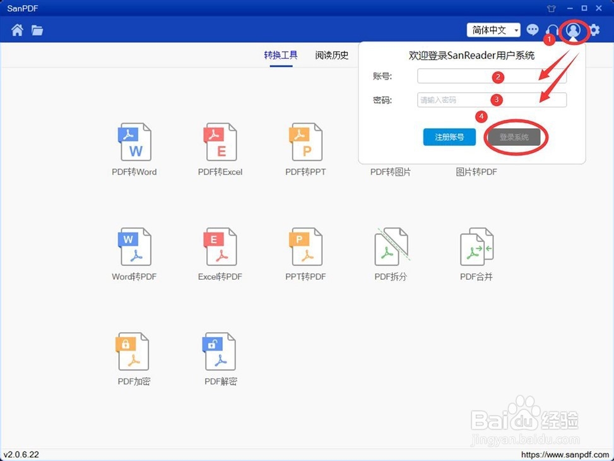This screenshot has width=614, height=461.
Task: Minimize the SanPDF window
Action: tap(570, 8)
